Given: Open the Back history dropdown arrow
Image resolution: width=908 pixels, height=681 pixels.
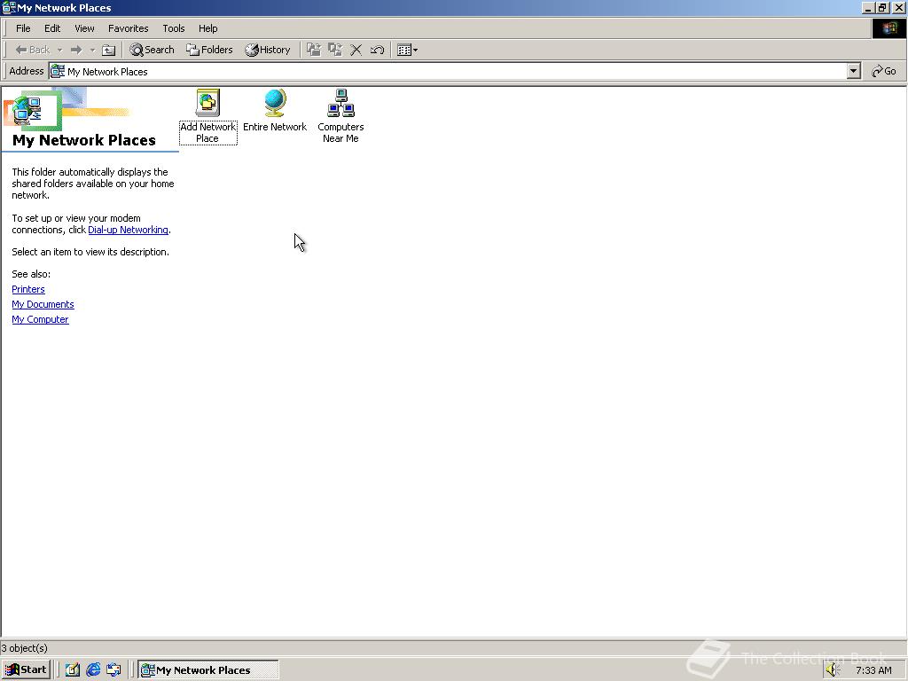Looking at the screenshot, I should 59,50.
